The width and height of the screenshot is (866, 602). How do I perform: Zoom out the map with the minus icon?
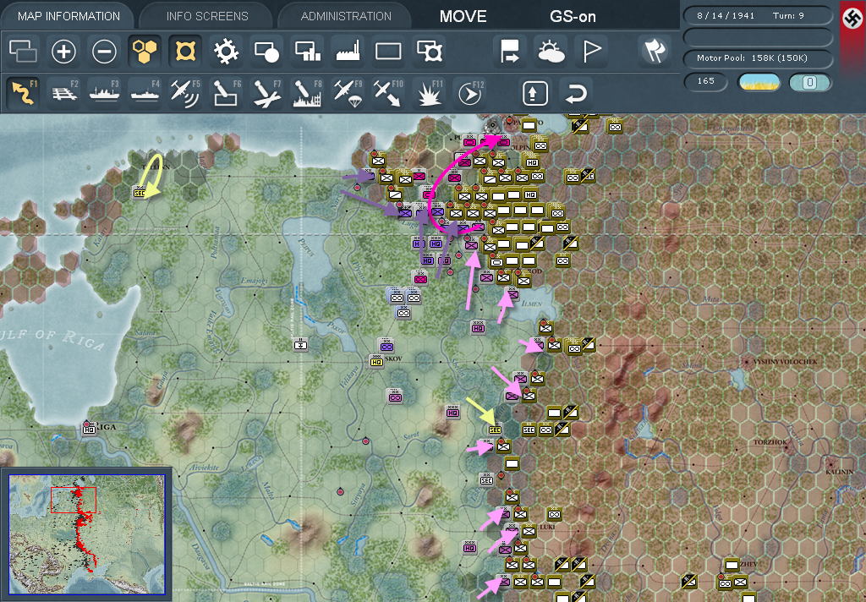(x=104, y=52)
